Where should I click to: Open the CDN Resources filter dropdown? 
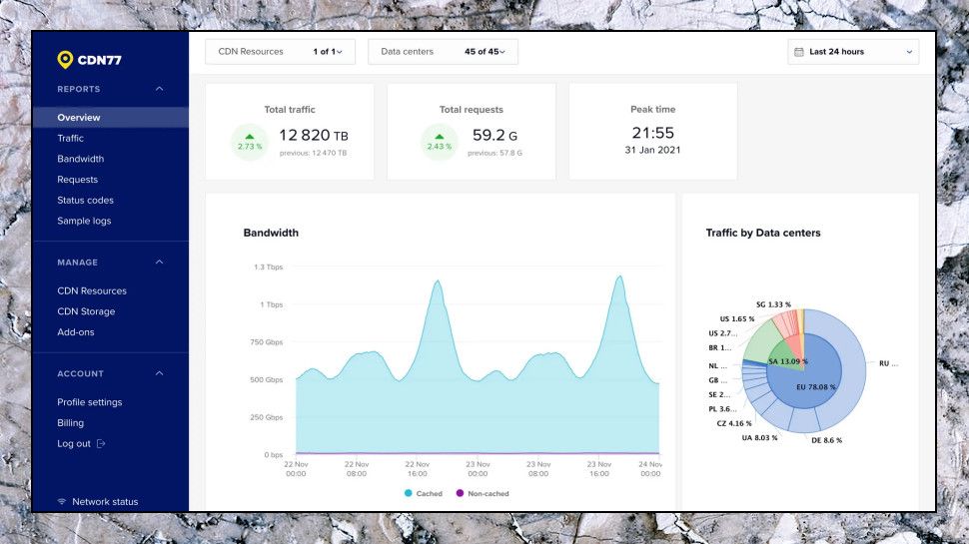coord(280,52)
